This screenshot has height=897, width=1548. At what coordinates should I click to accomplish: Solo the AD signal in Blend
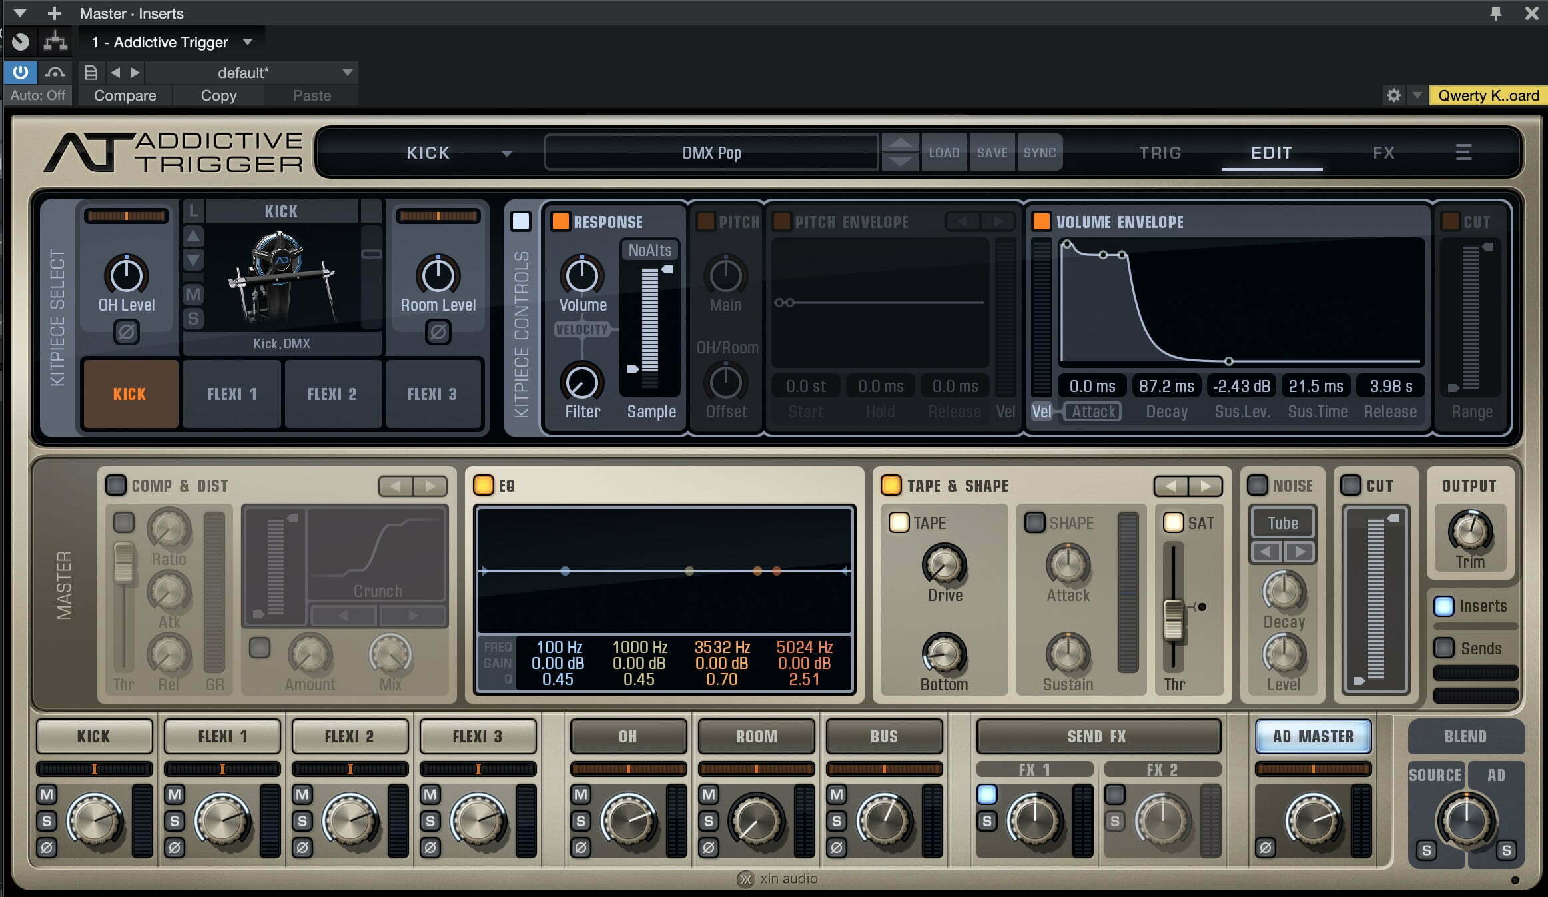tap(1506, 850)
